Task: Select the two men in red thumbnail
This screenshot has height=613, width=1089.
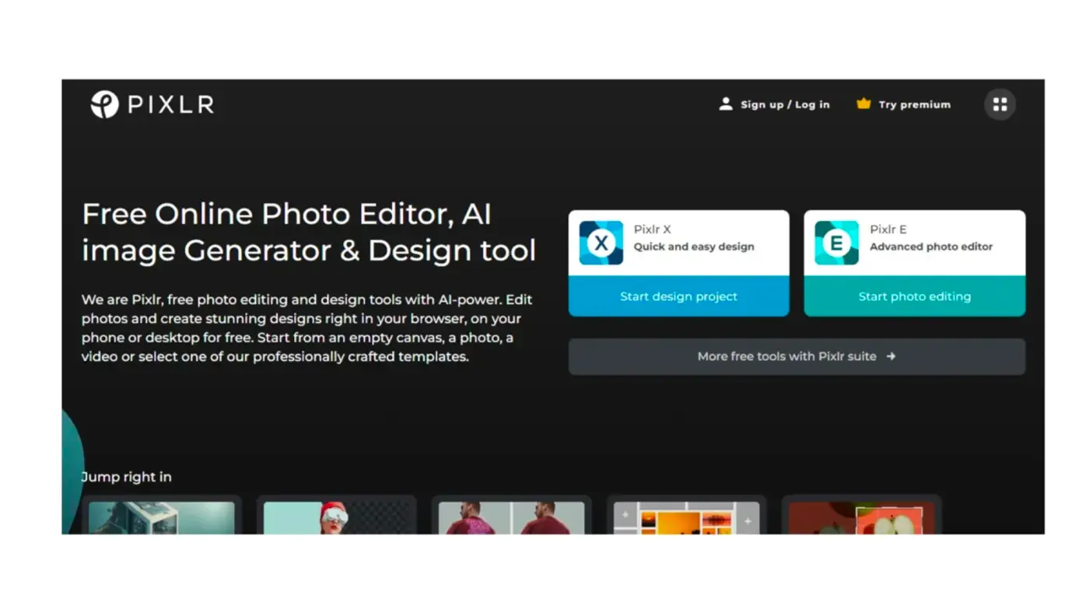Action: click(511, 517)
